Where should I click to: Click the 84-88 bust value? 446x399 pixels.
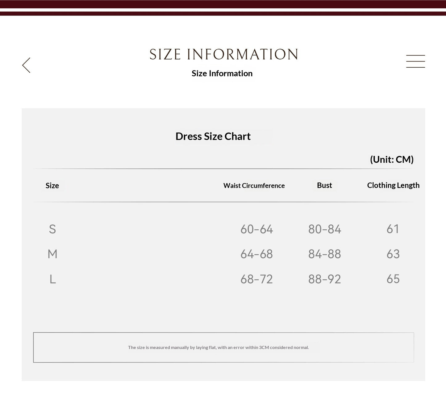tap(324, 254)
